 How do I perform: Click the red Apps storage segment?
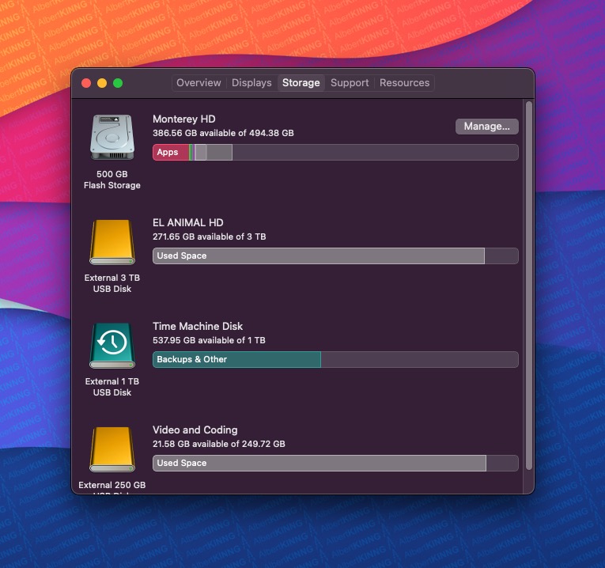pyautogui.click(x=171, y=153)
